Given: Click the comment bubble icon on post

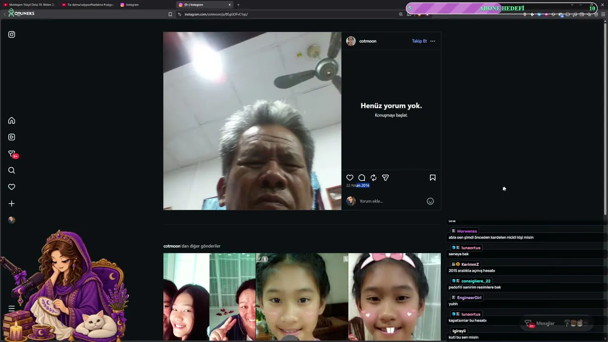Looking at the screenshot, I should tap(361, 178).
